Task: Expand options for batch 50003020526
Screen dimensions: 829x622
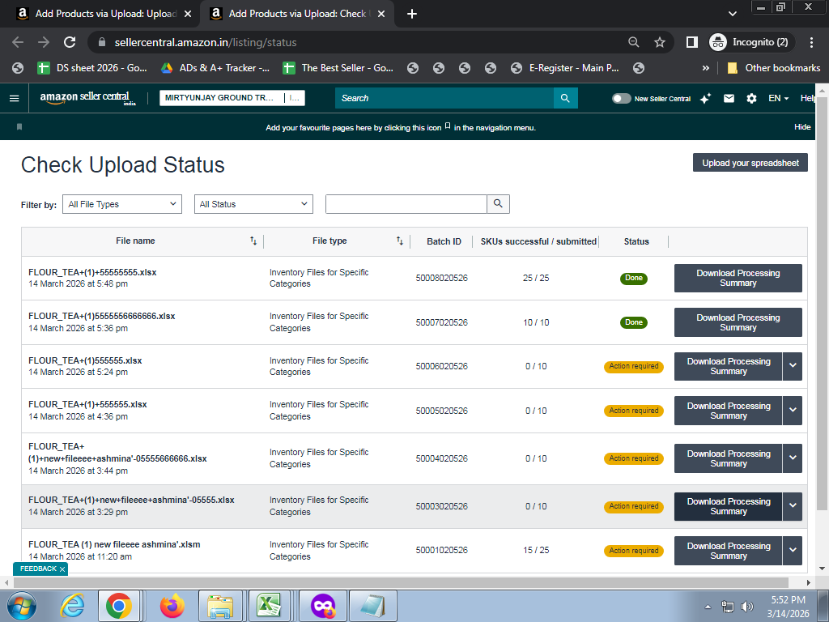Action: point(793,506)
